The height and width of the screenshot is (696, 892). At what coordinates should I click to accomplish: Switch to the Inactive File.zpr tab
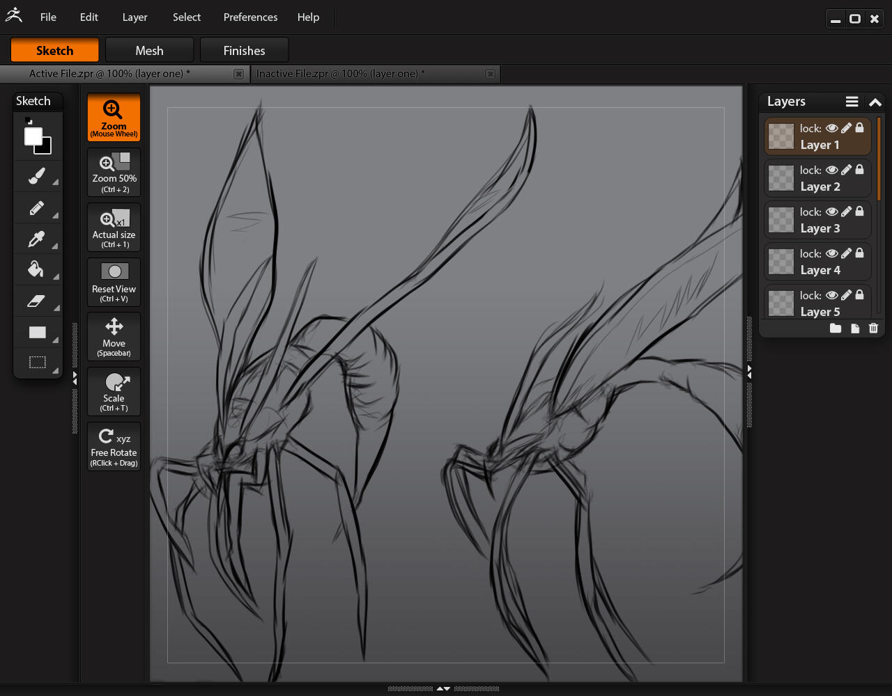(340, 74)
